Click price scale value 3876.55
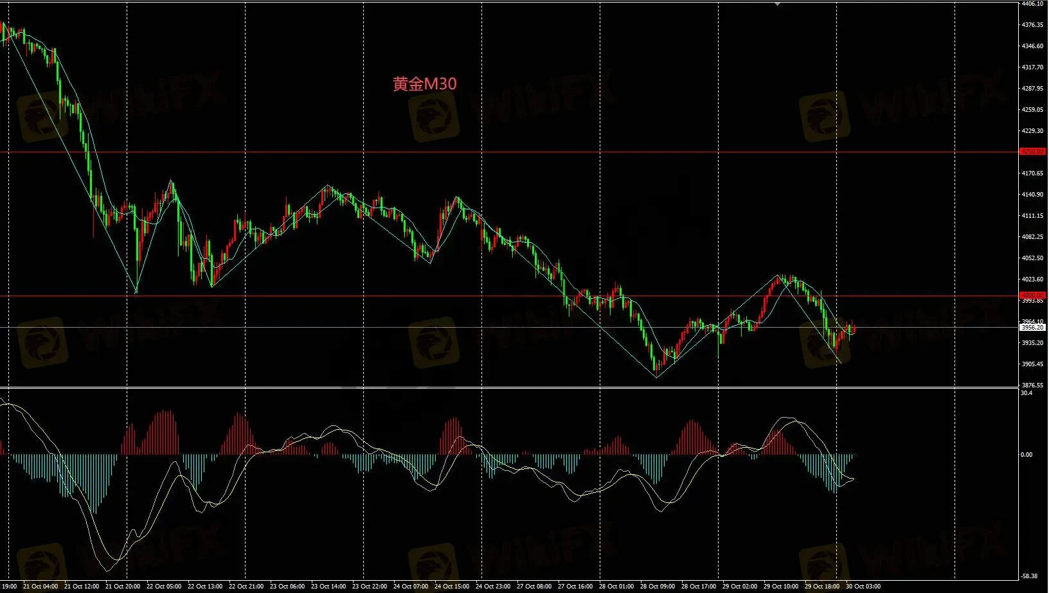The width and height of the screenshot is (1049, 593). pyautogui.click(x=1032, y=385)
